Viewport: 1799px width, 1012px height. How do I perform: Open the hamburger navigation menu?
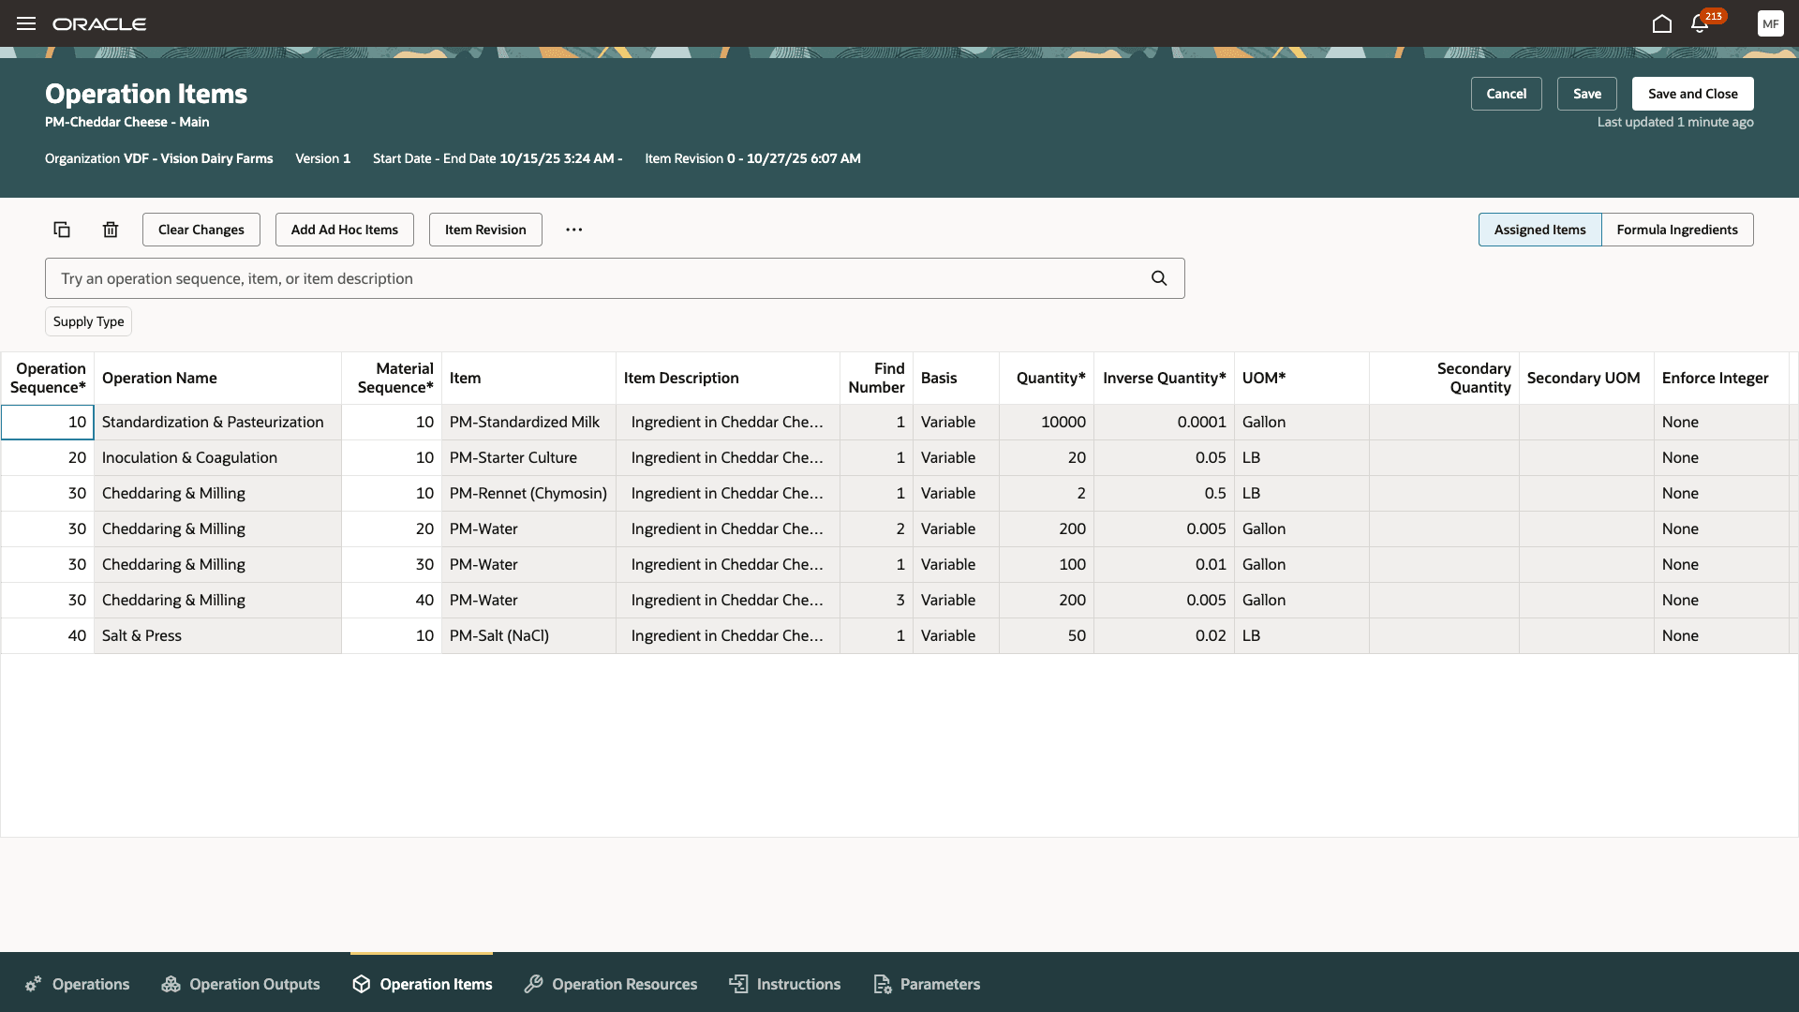point(26,23)
